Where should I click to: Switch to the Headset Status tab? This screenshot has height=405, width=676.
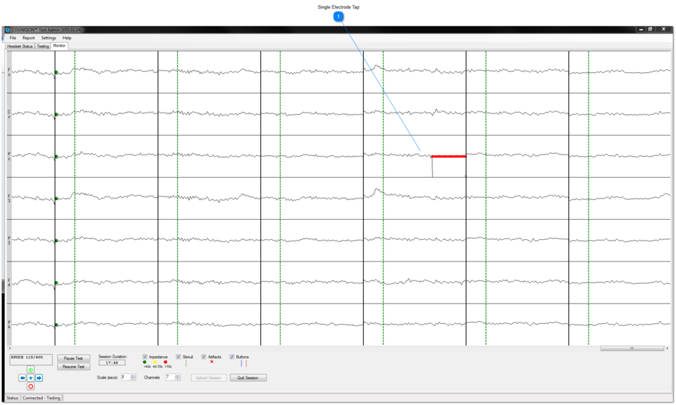(20, 46)
